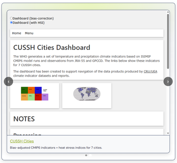Click the scrollbar up arrow
Screen dimensions: 177x163
[x=168, y=12]
